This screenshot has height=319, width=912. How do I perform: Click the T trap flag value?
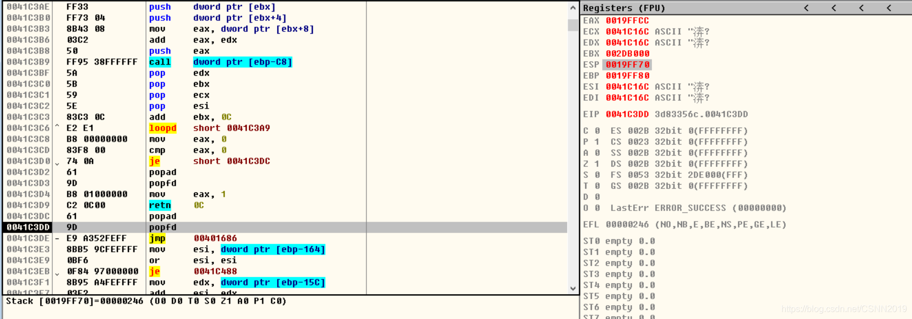click(597, 186)
